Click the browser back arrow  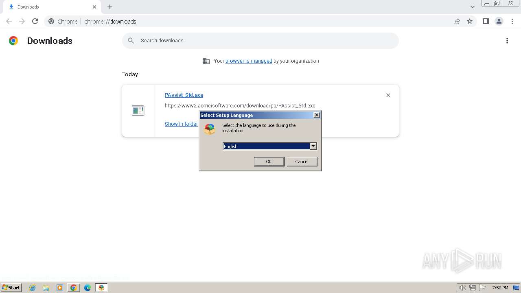click(9, 21)
